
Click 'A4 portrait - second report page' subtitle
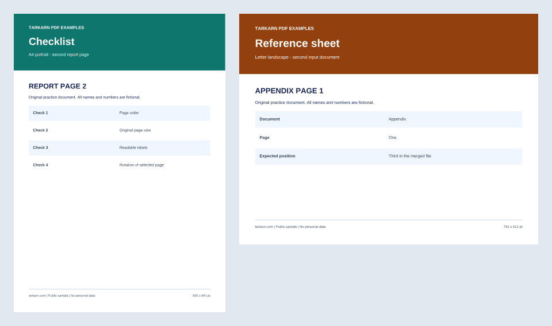pos(59,55)
